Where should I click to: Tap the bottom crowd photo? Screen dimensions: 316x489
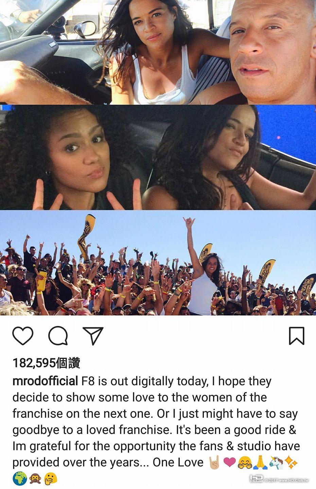[158, 263]
